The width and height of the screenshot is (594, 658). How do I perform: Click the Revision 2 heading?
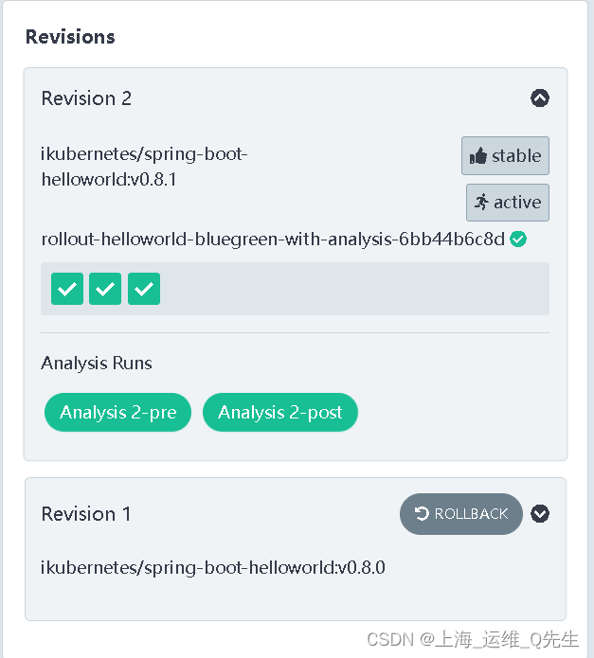[86, 98]
